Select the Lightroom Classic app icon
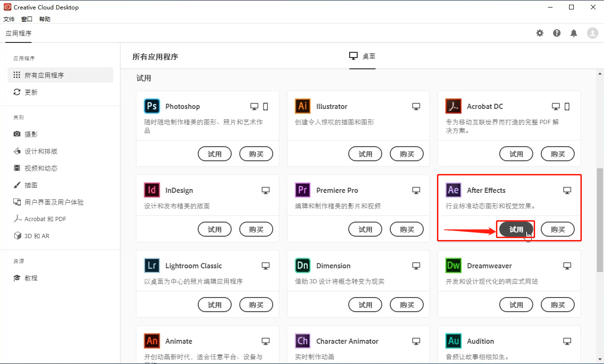Image resolution: width=604 pixels, height=364 pixels. 151,265
